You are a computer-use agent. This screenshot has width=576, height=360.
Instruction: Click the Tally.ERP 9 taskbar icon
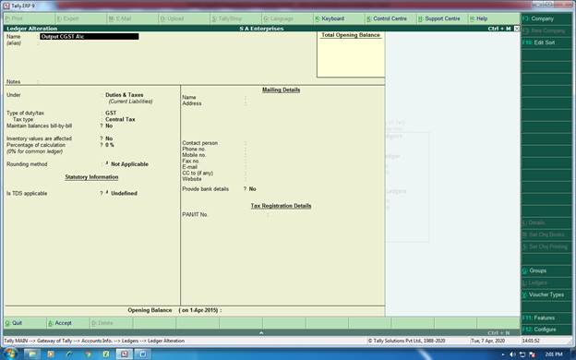pyautogui.click(x=125, y=354)
